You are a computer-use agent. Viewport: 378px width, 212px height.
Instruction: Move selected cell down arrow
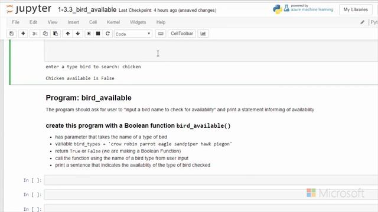tap(78, 34)
